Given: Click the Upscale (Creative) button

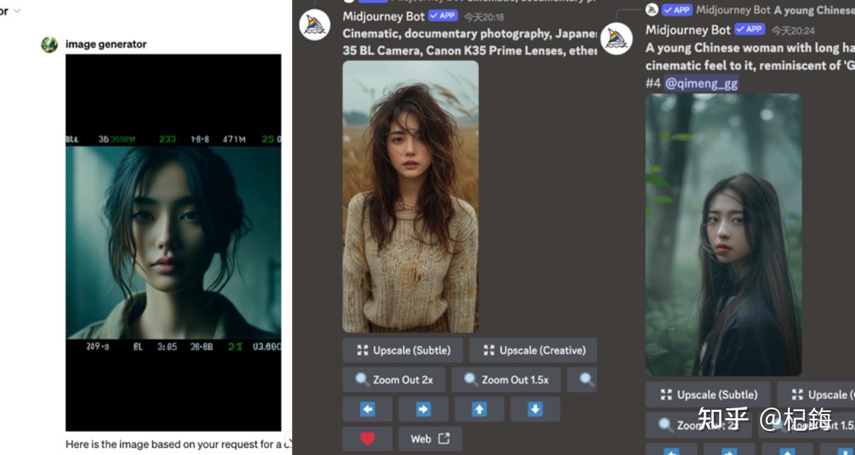Looking at the screenshot, I should [533, 350].
